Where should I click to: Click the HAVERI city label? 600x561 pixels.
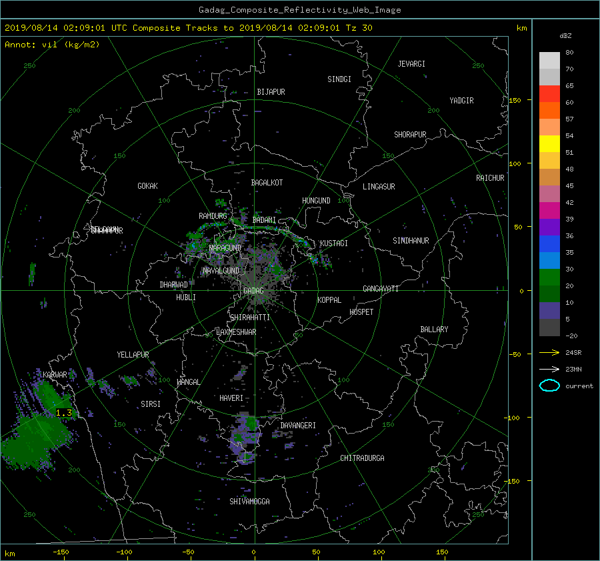[231, 399]
